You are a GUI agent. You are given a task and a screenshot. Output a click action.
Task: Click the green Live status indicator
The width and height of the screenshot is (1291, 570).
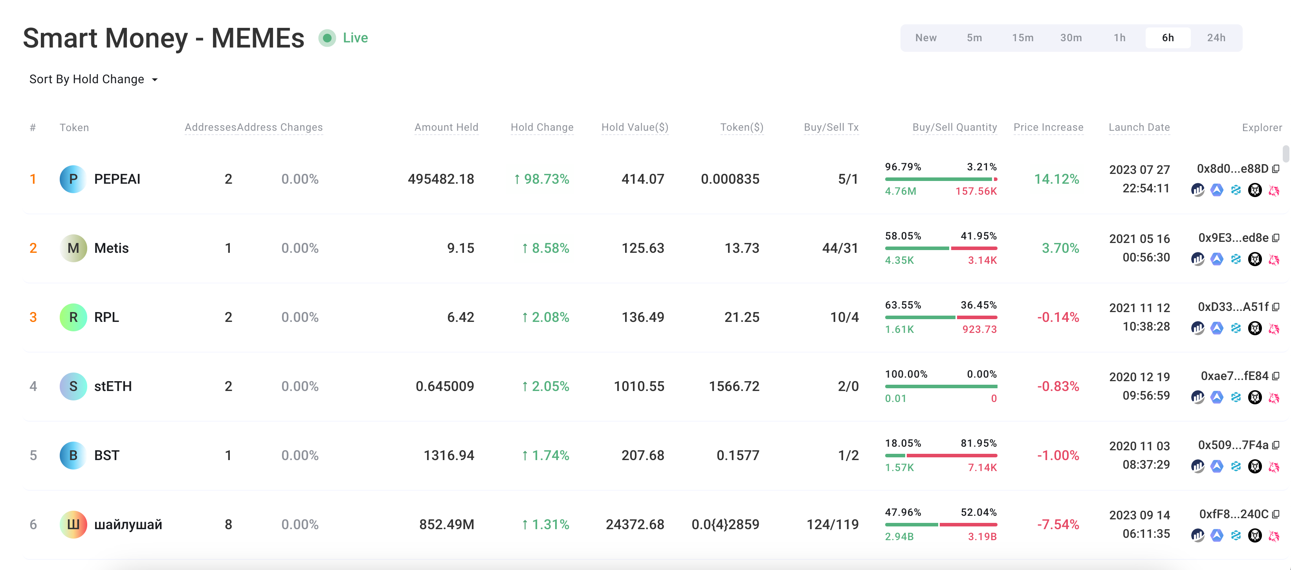point(327,38)
